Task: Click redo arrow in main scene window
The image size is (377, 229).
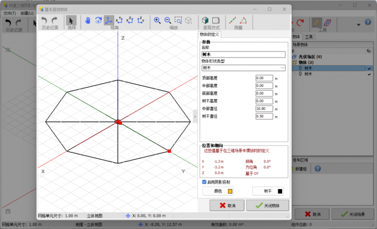Action: (x=19, y=23)
